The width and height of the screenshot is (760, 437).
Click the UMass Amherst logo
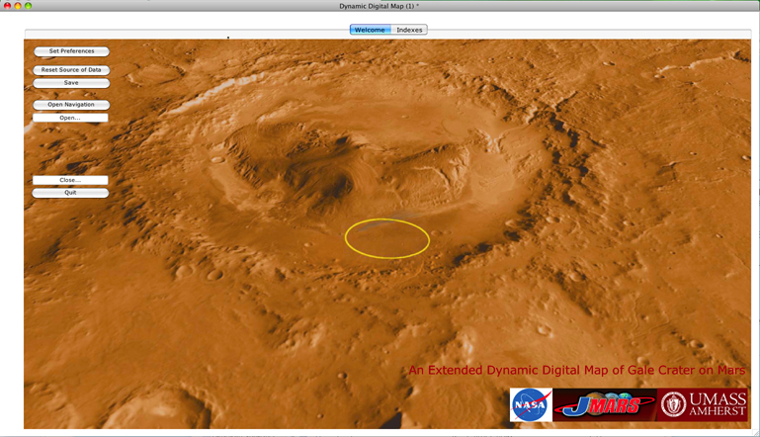pyautogui.click(x=703, y=404)
